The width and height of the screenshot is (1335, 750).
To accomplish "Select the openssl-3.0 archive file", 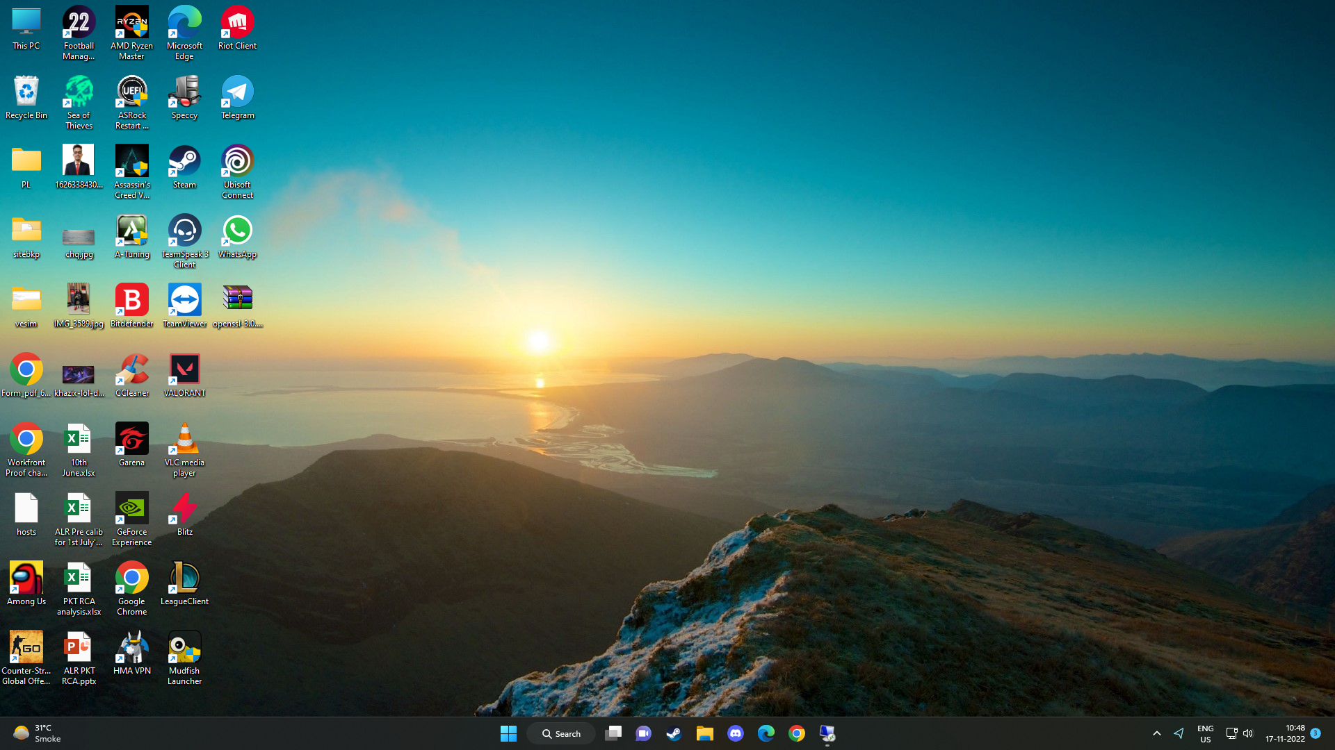I will pos(237,307).
